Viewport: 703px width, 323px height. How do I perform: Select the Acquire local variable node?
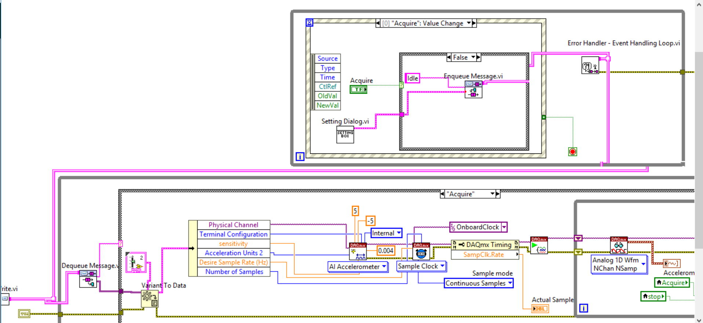(x=672, y=283)
